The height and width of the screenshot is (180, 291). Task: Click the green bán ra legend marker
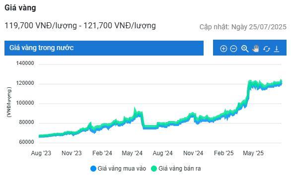click(x=154, y=169)
